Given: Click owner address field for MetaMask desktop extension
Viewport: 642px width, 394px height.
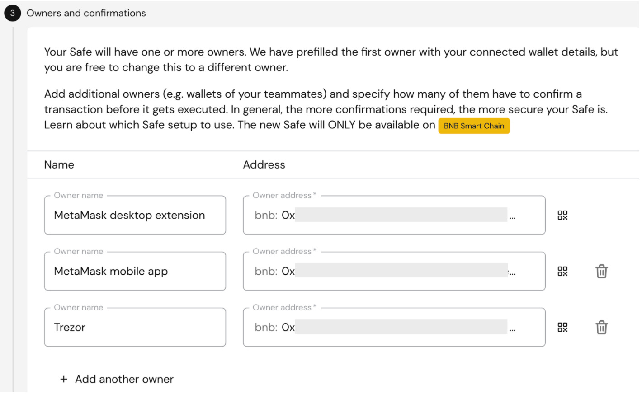Looking at the screenshot, I should [x=393, y=216].
